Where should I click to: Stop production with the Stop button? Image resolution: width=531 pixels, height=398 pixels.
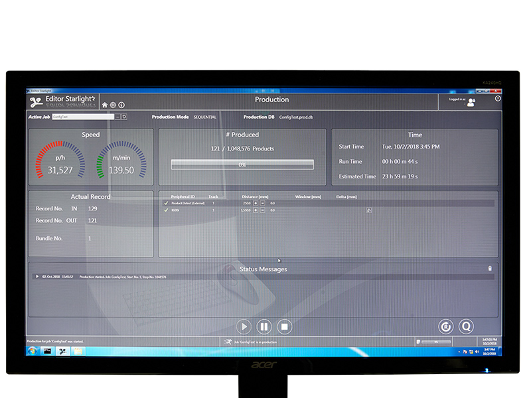tap(284, 326)
